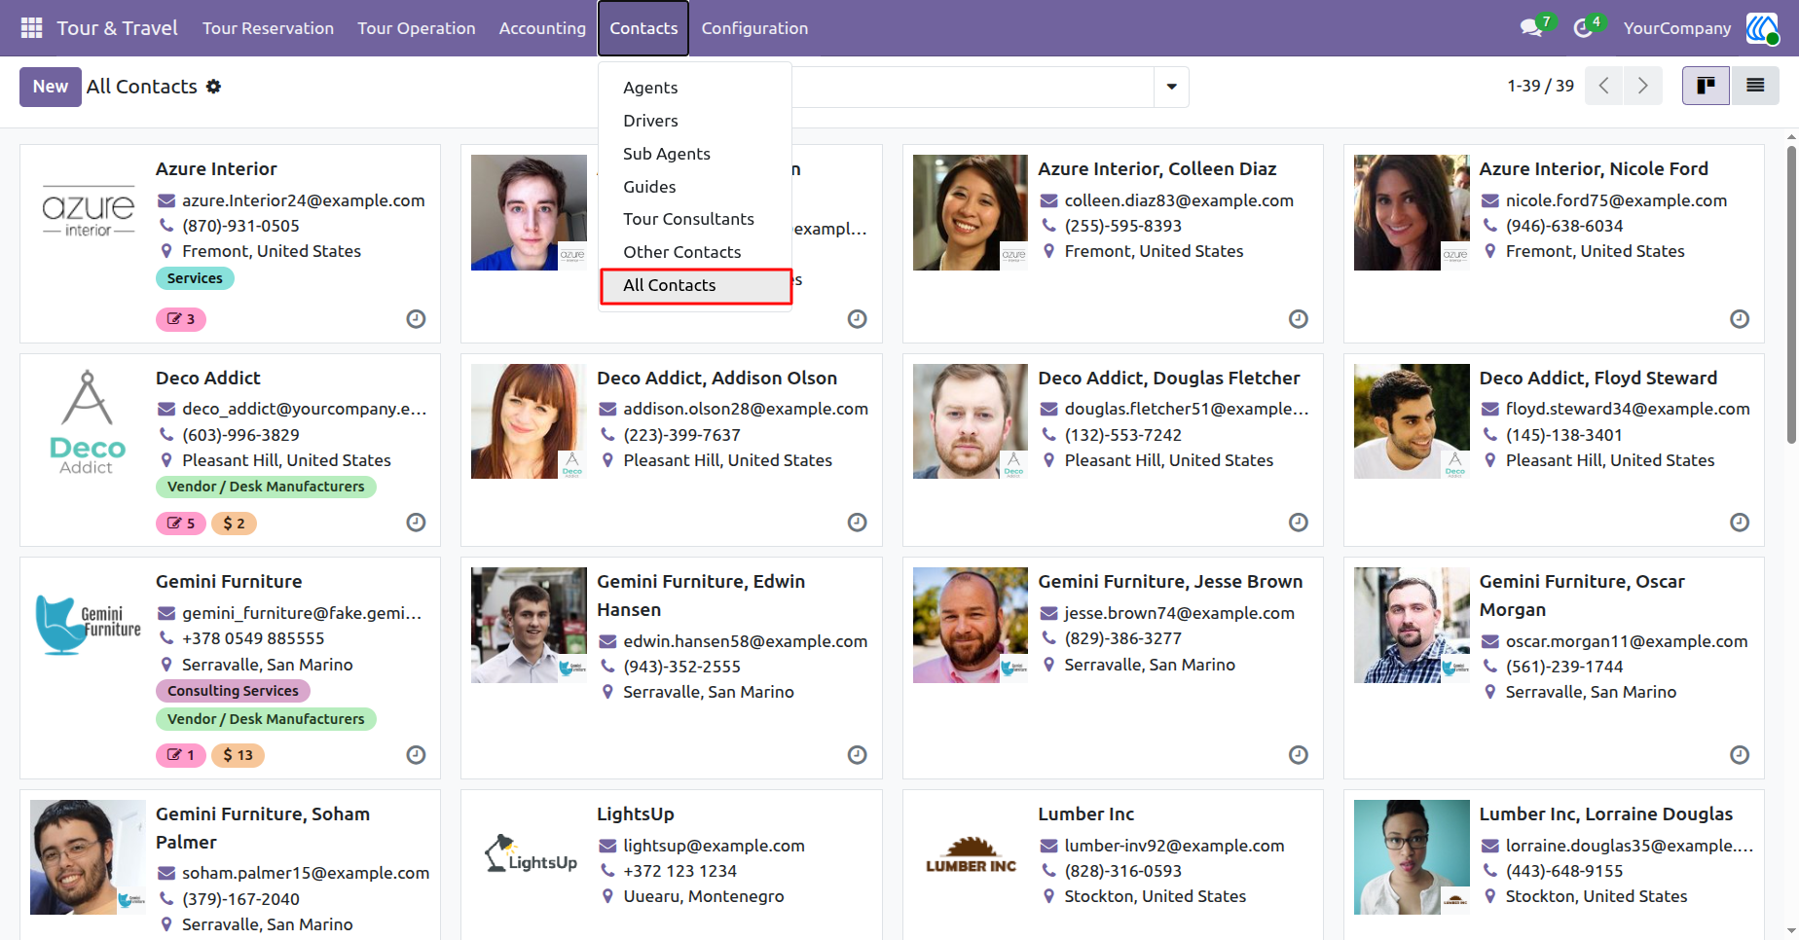Go to previous page of contacts
The height and width of the screenshot is (940, 1799).
coord(1604,86)
